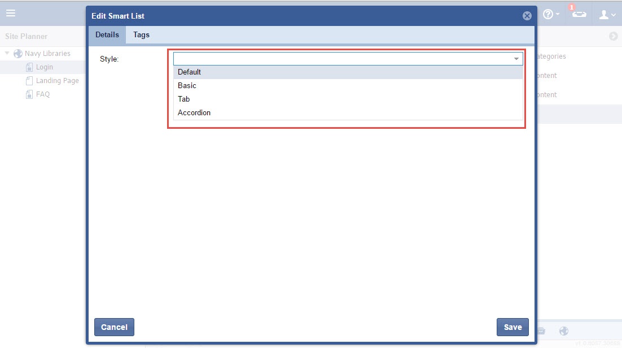622x348 pixels.
Task: Select the Details tab
Action: click(107, 35)
